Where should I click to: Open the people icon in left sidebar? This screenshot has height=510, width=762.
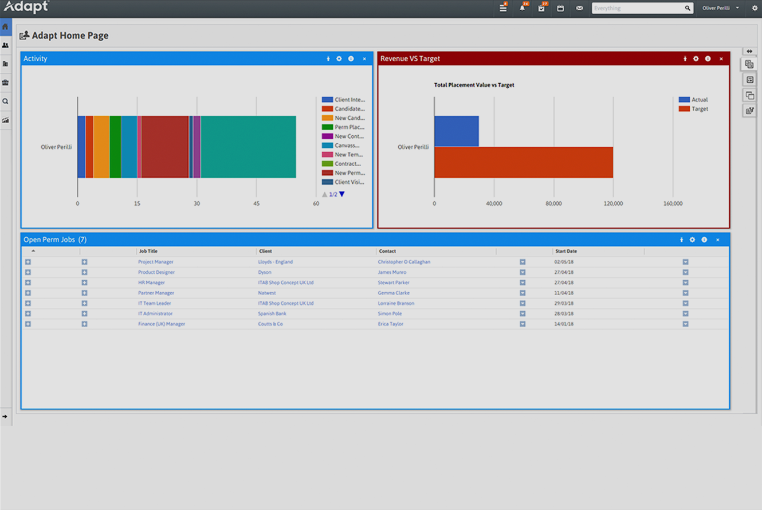[x=6, y=45]
